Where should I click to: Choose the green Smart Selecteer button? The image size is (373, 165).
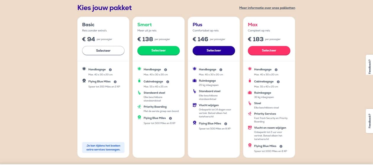pos(159,51)
